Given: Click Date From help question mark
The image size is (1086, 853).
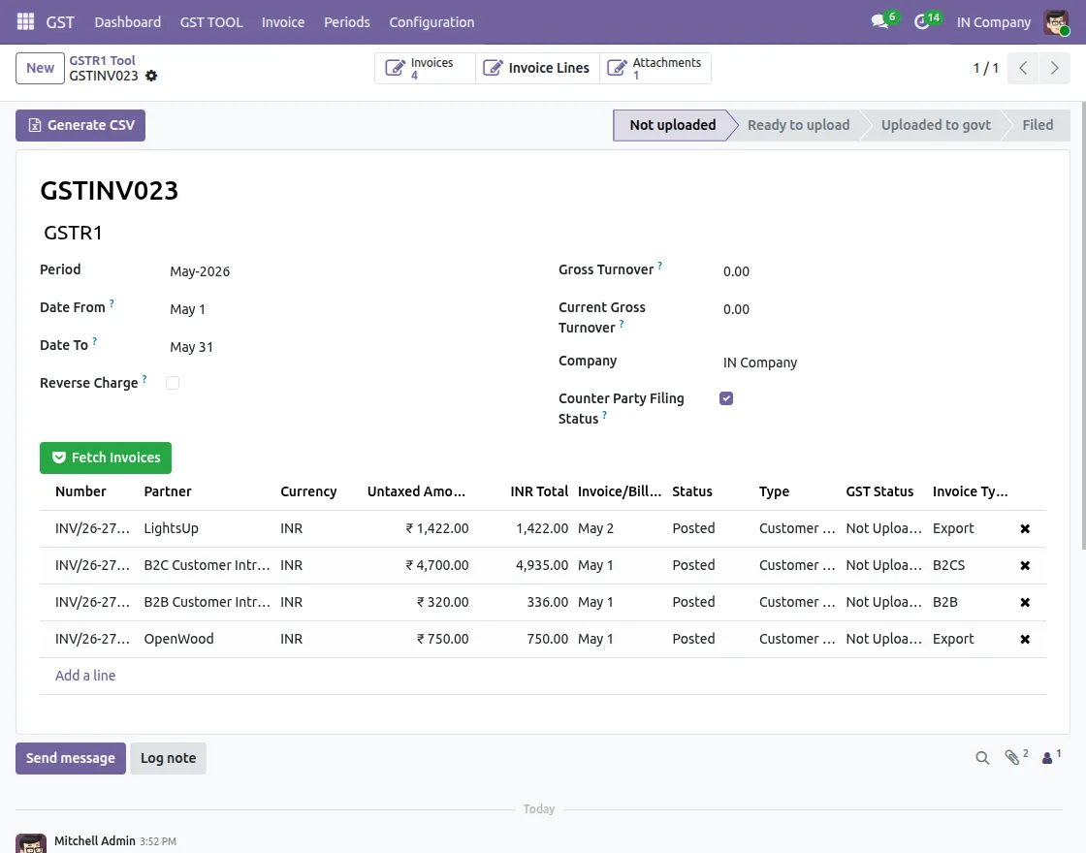Looking at the screenshot, I should [112, 303].
